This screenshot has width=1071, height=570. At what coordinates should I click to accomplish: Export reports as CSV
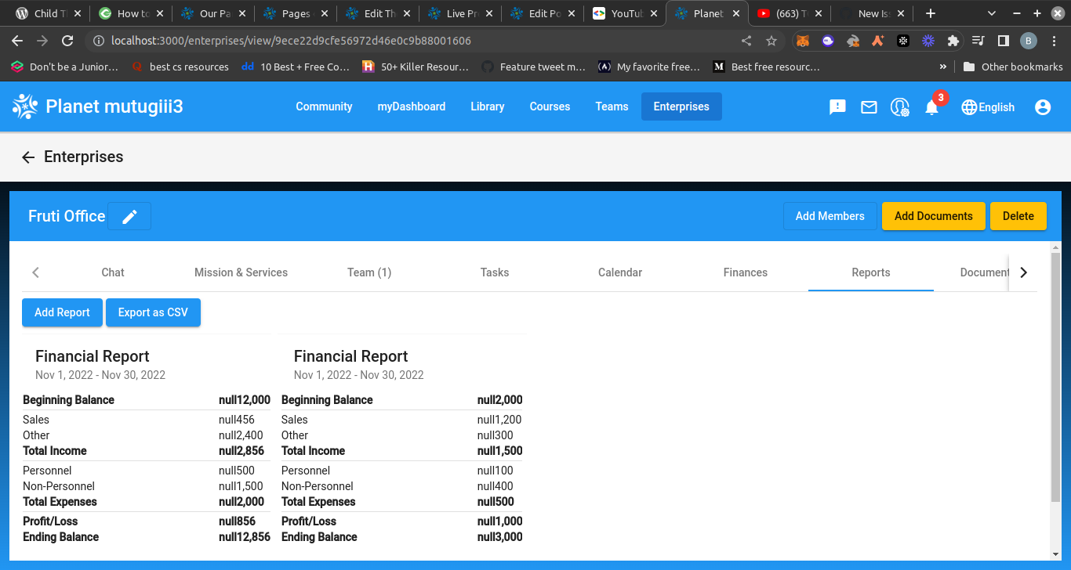(153, 312)
